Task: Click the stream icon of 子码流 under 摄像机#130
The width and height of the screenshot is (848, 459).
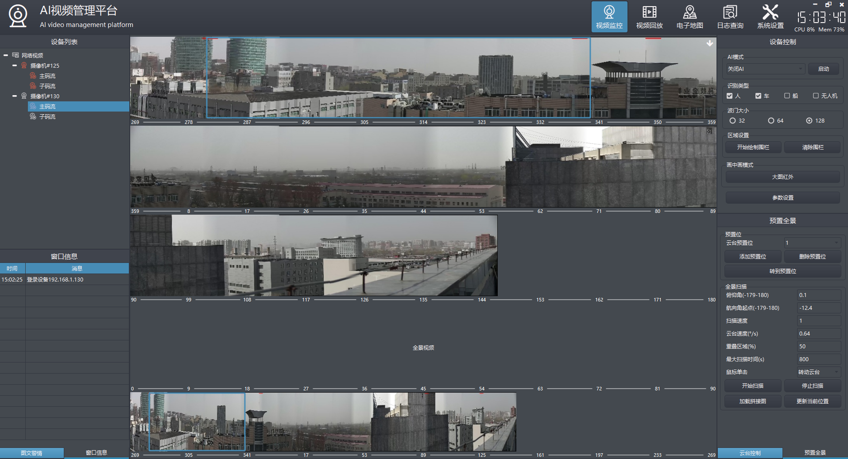Action: click(33, 116)
